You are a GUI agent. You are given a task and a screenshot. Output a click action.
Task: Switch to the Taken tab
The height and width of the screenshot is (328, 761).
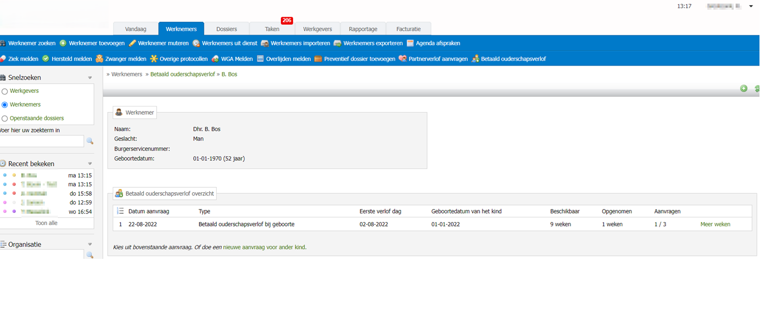tap(272, 29)
